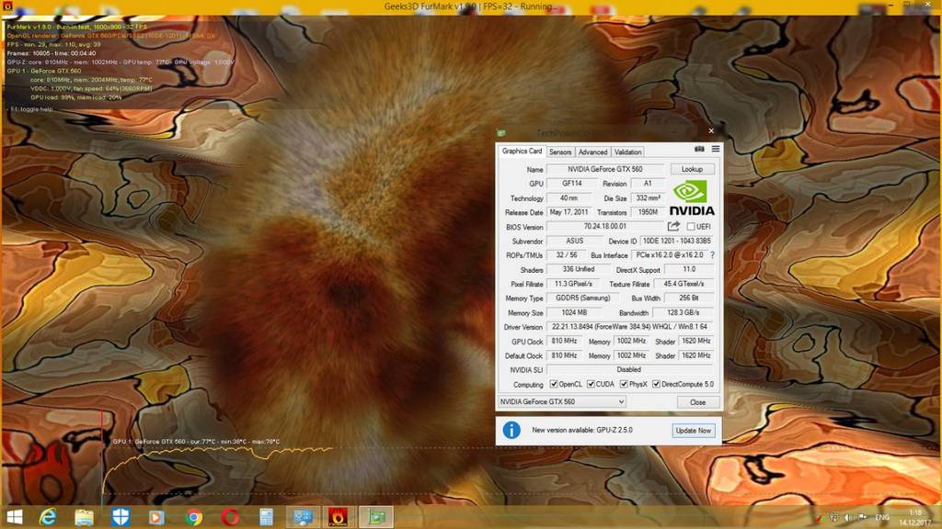The height and width of the screenshot is (529, 942).
Task: Open the GPU-Z hamburger menu icon
Action: pos(715,149)
